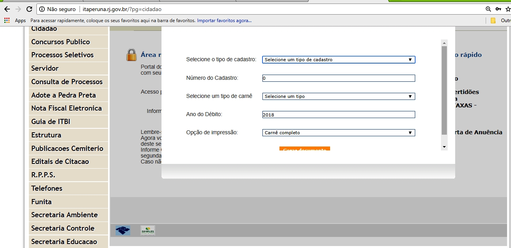
Task: Expand the 'Carnê completo' print option dropdown
Action: (338, 133)
